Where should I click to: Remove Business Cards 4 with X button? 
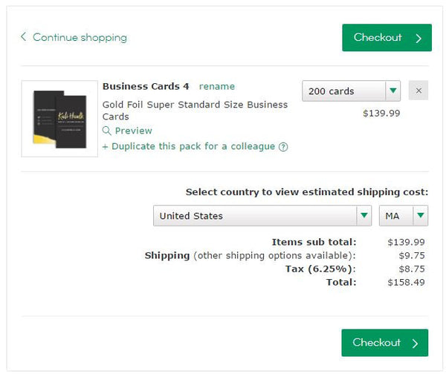coord(418,91)
